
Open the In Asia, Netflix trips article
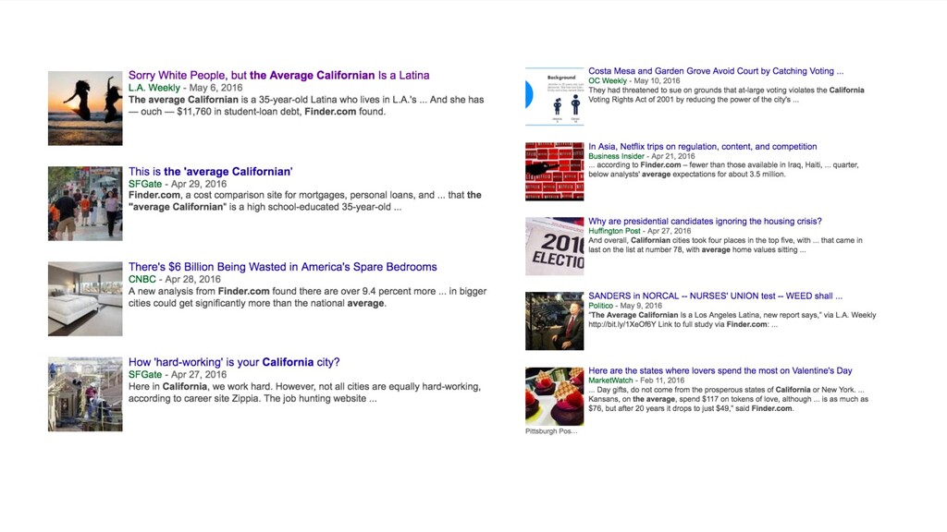703,147
